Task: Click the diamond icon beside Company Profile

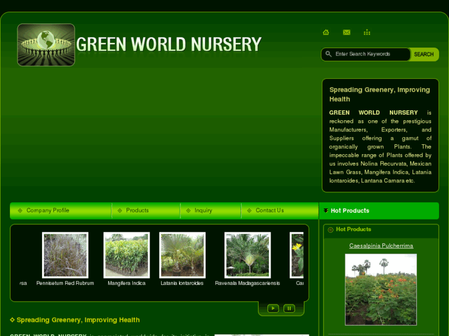Action: [x=20, y=210]
